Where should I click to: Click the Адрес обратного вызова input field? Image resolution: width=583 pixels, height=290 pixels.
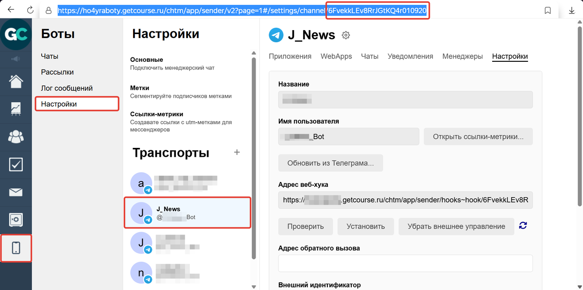pyautogui.click(x=405, y=263)
